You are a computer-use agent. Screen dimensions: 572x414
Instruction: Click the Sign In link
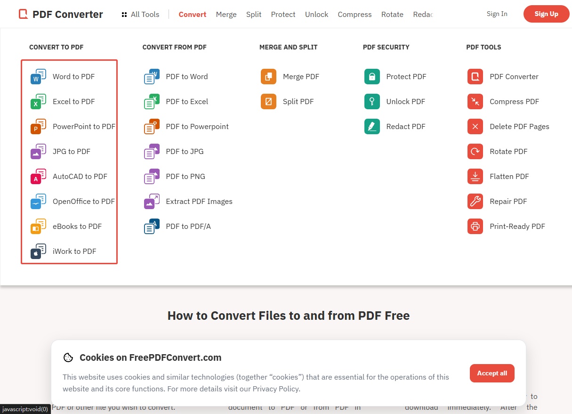[x=497, y=14]
